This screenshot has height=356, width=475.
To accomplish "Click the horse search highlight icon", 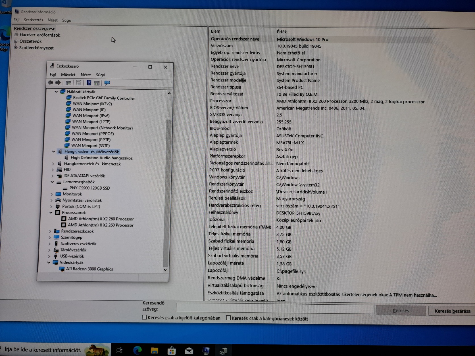I will (97, 350).
